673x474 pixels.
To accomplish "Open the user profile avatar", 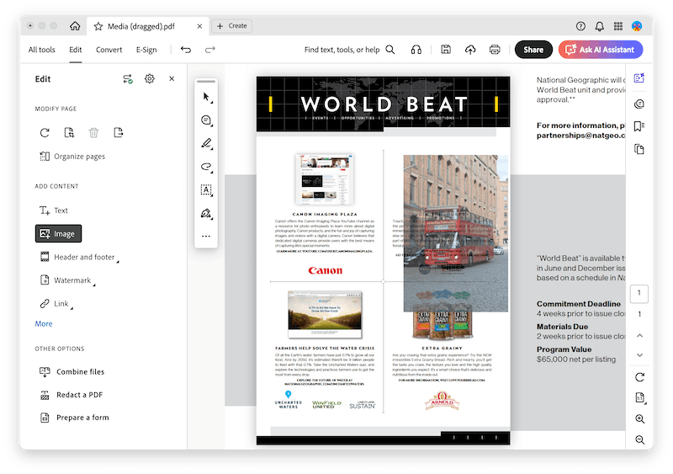I will 637,26.
